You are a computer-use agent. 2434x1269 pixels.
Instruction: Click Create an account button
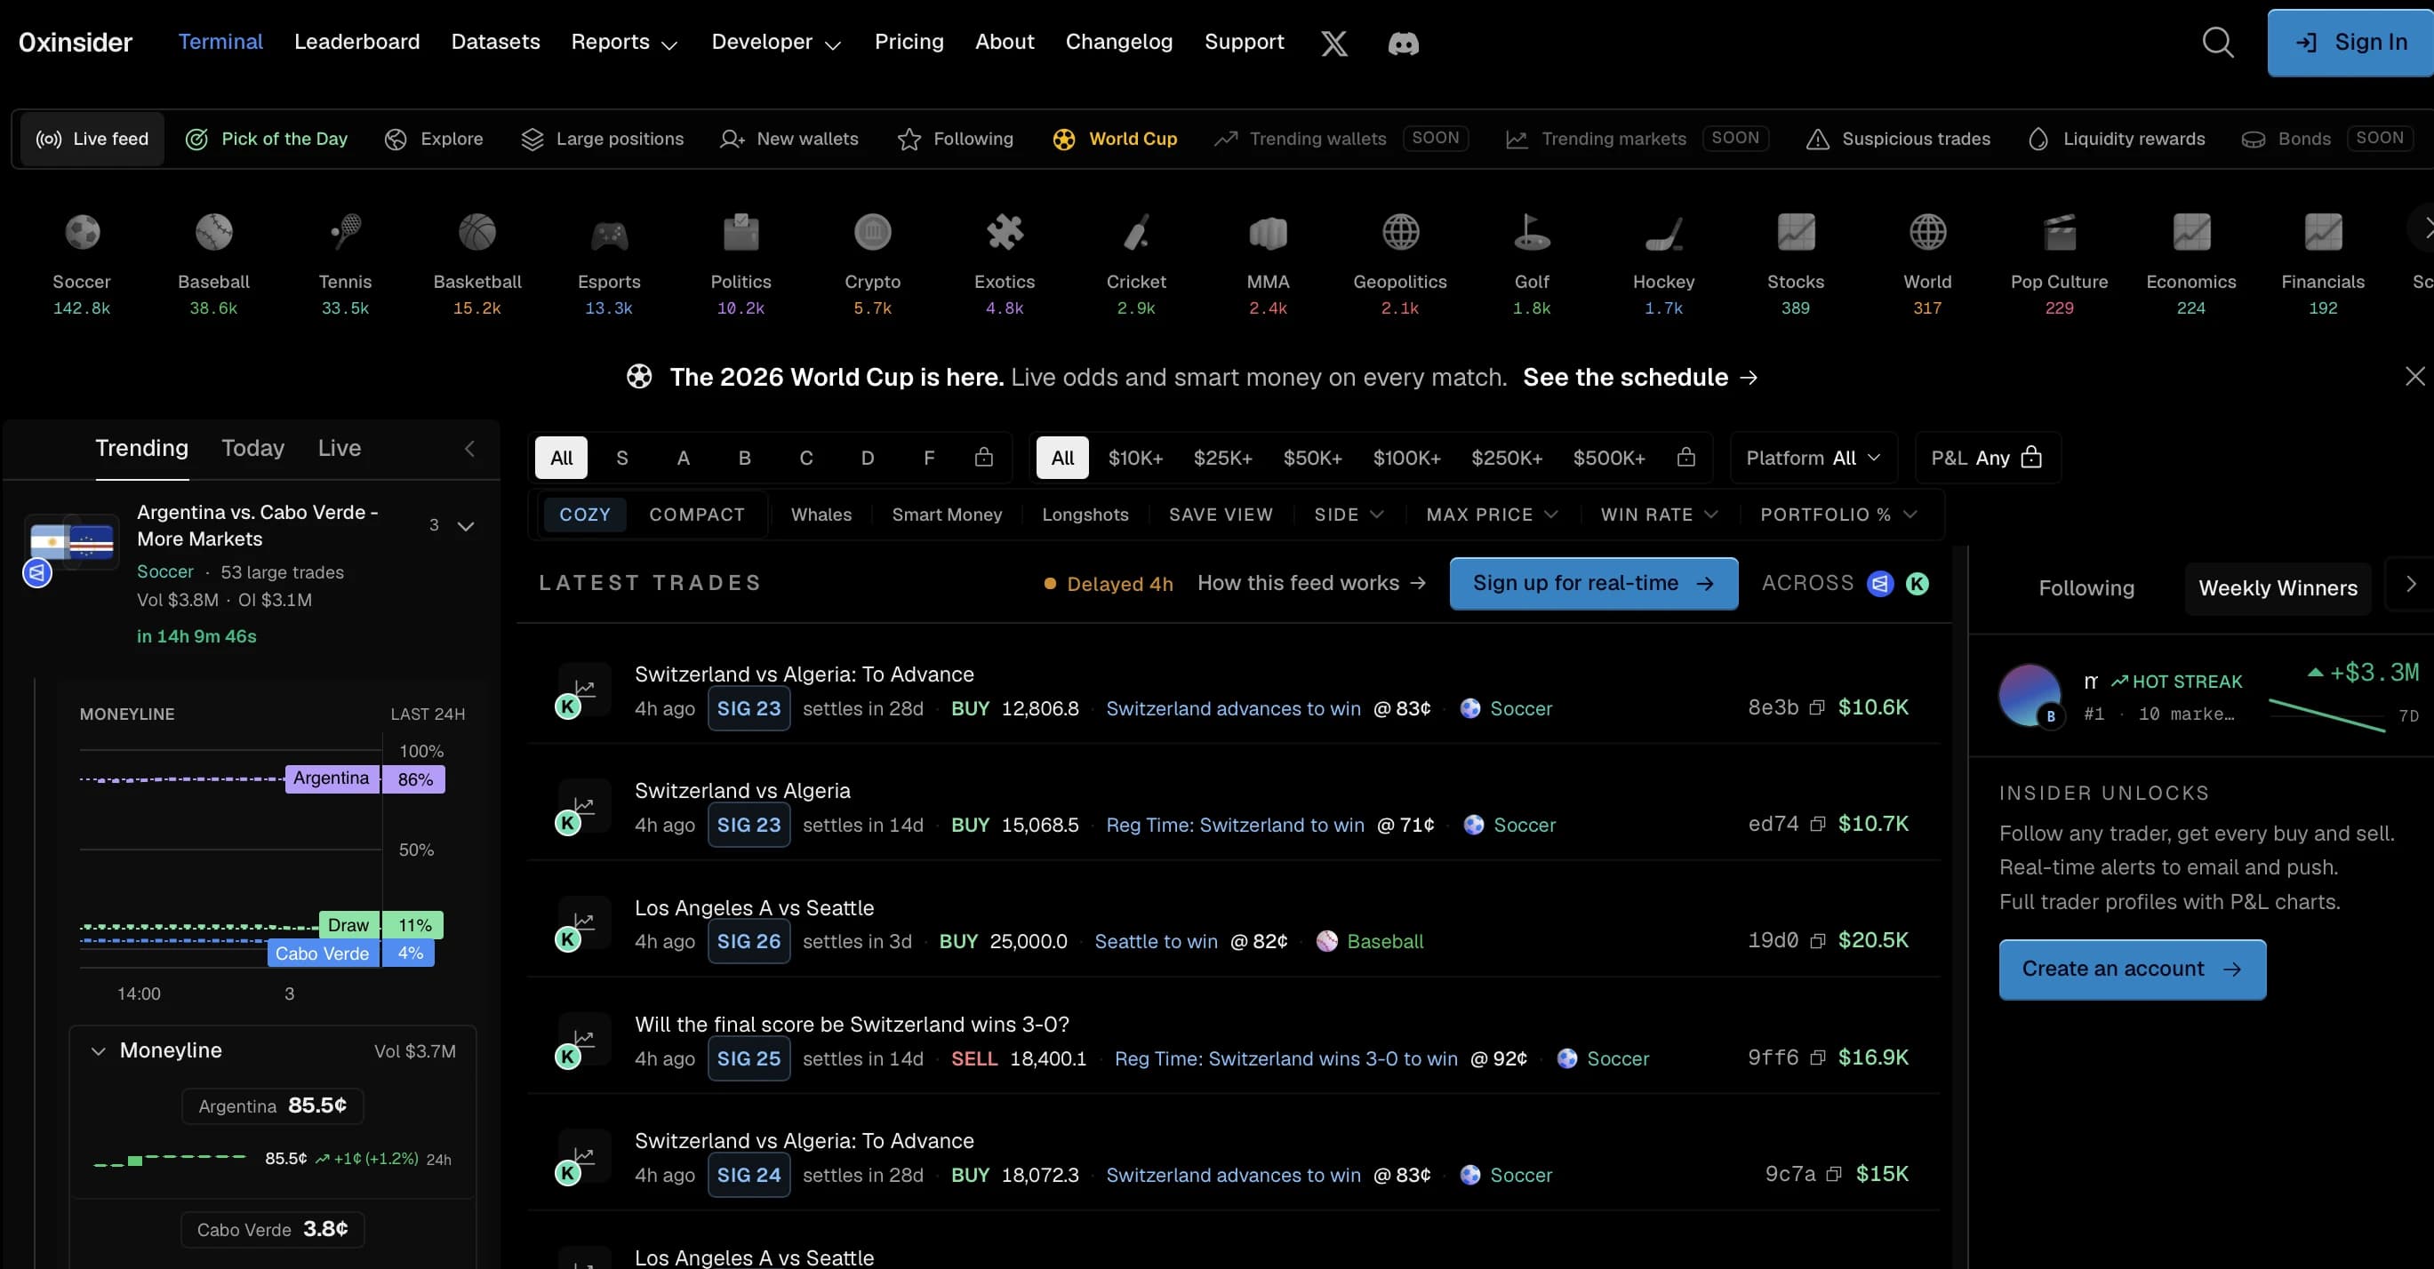pos(2132,969)
